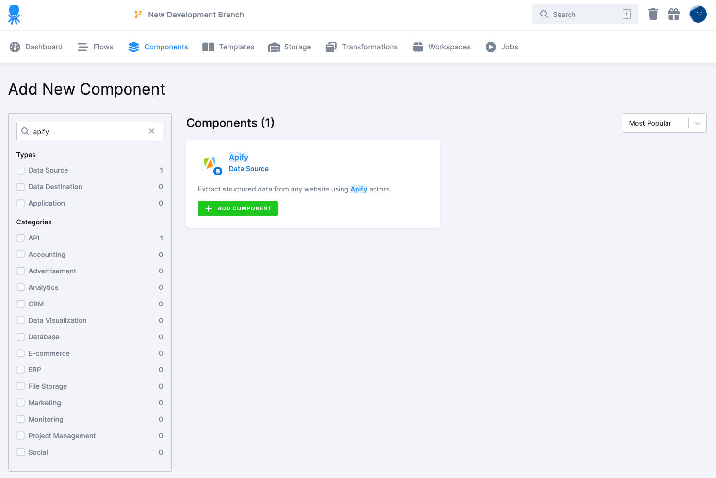Enable the Data Source type filter
Image resolution: width=716 pixels, height=478 pixels.
pos(20,170)
